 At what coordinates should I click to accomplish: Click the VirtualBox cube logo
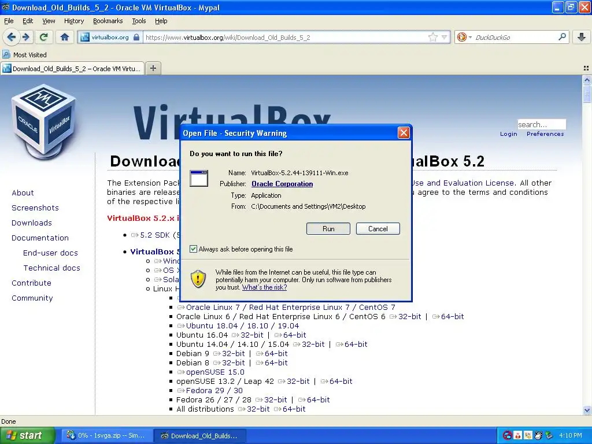43,121
